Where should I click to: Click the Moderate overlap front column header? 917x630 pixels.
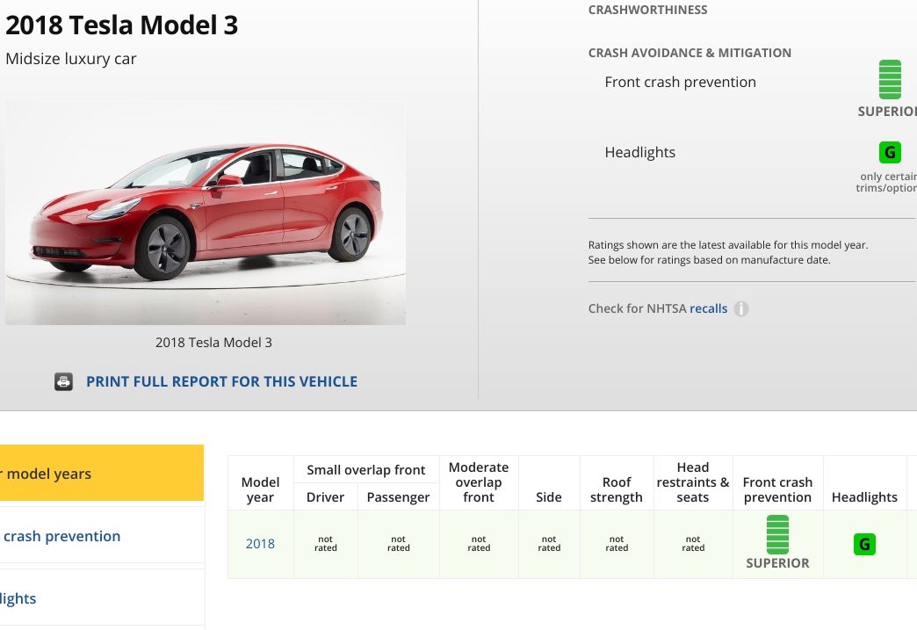pos(479,482)
